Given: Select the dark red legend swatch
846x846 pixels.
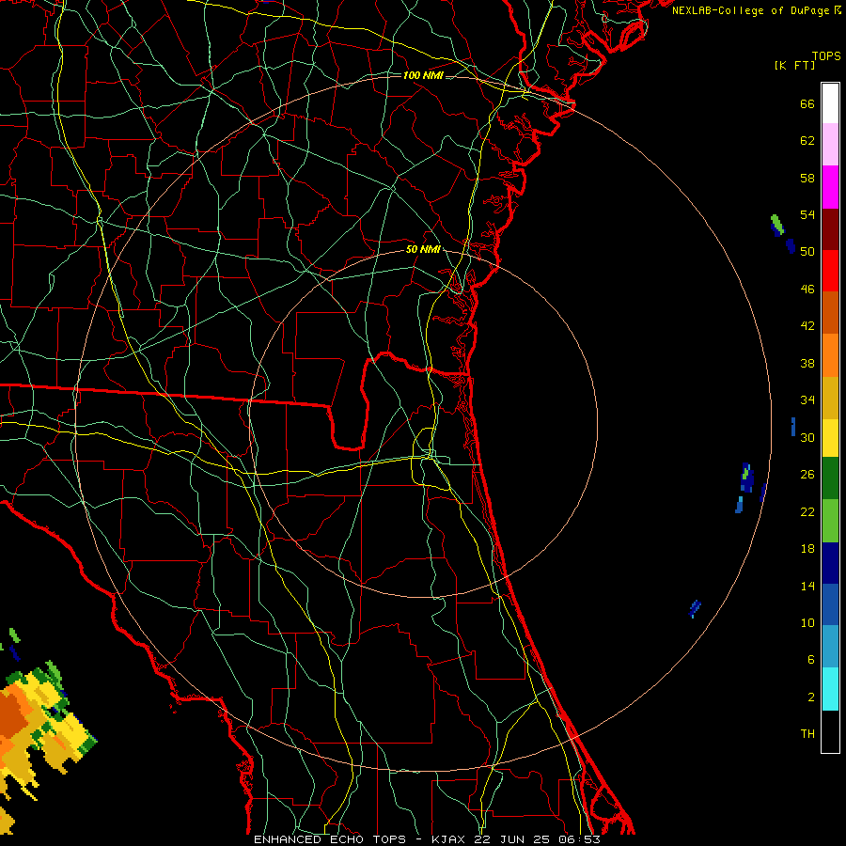Looking at the screenshot, I should tap(830, 228).
